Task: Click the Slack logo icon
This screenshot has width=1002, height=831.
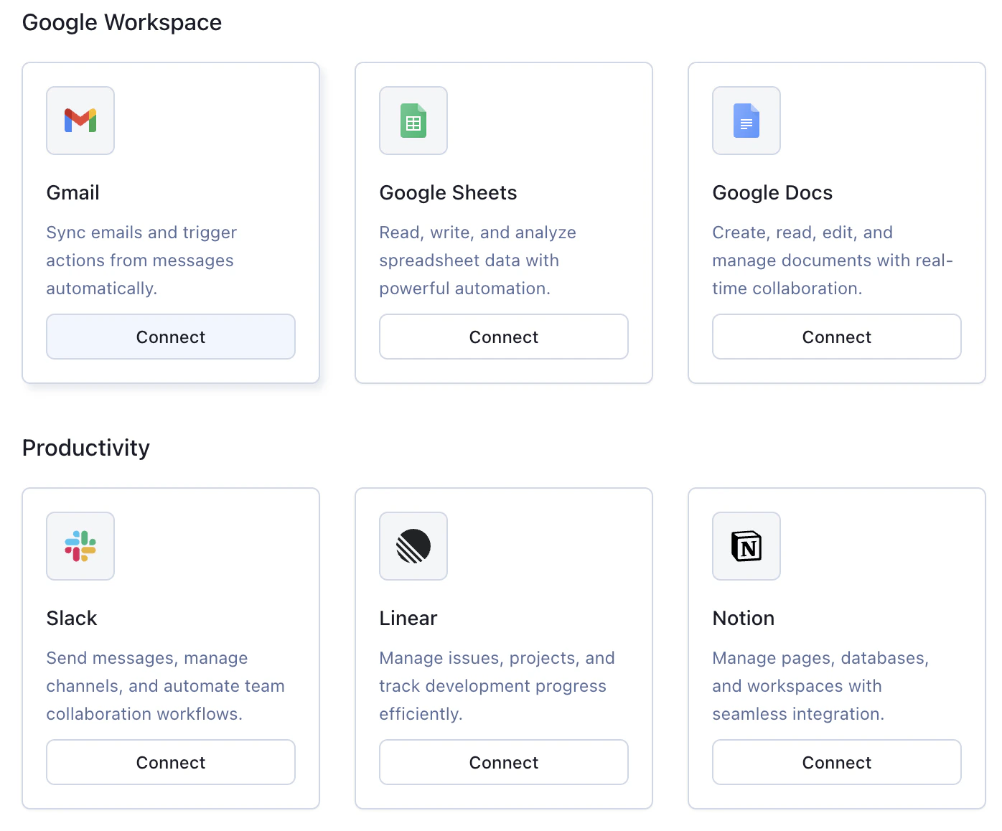Action: [x=80, y=546]
